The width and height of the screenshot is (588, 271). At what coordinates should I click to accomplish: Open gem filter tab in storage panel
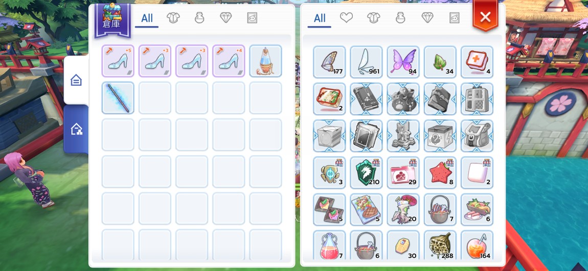[226, 17]
